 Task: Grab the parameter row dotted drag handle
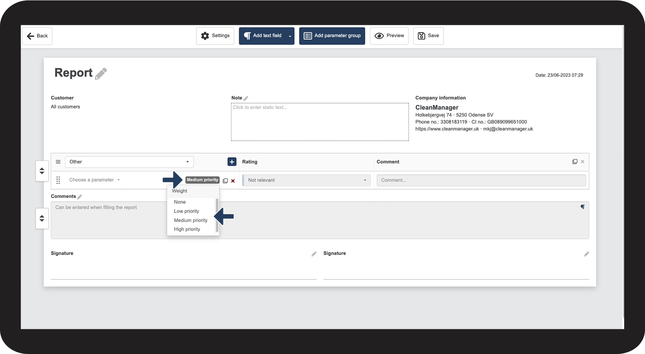58,180
